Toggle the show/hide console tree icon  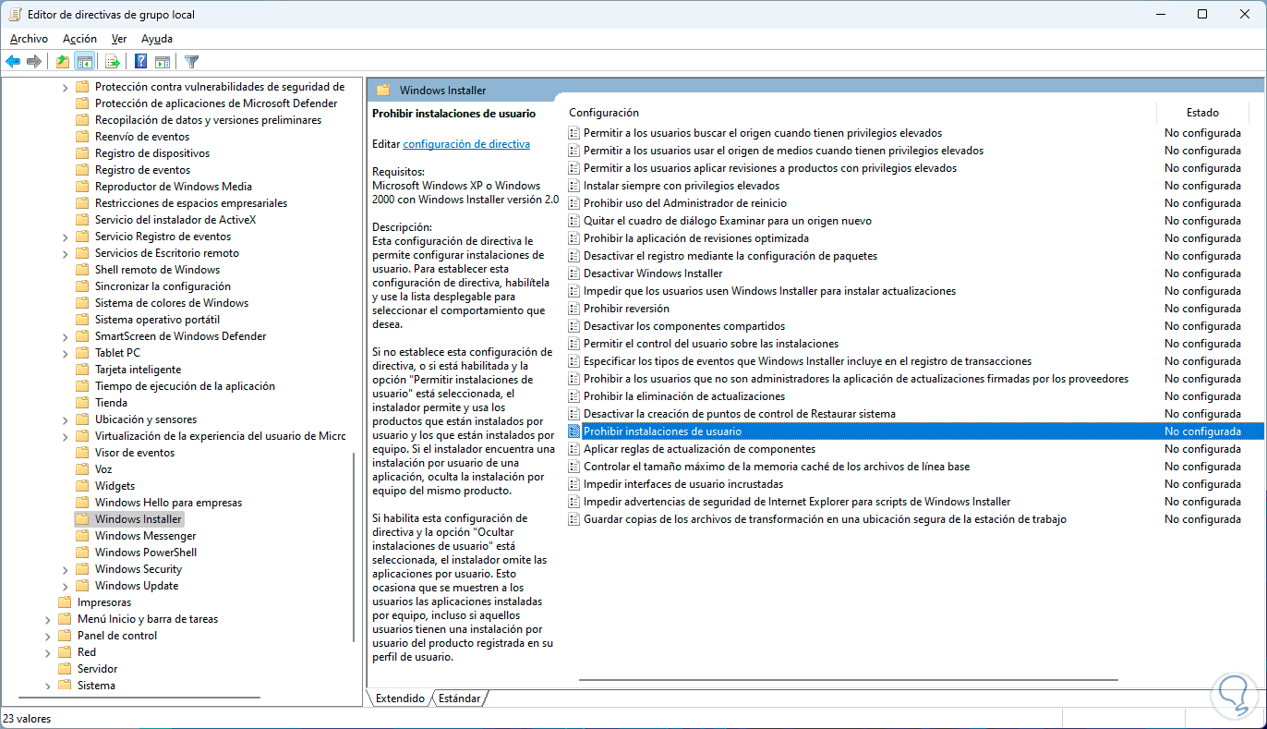click(x=84, y=62)
